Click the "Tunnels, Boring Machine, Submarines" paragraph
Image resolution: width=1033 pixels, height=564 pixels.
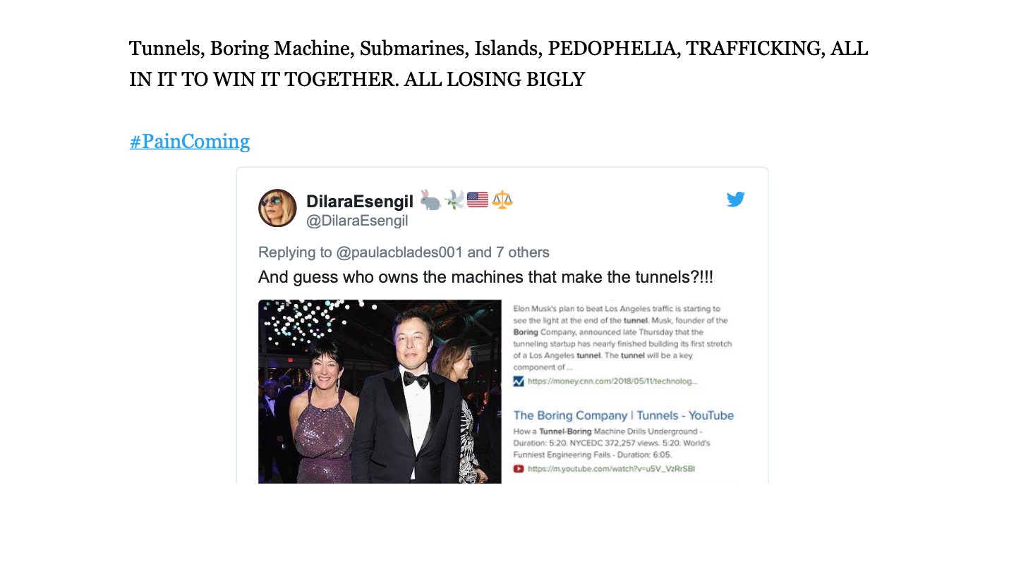[x=498, y=64]
